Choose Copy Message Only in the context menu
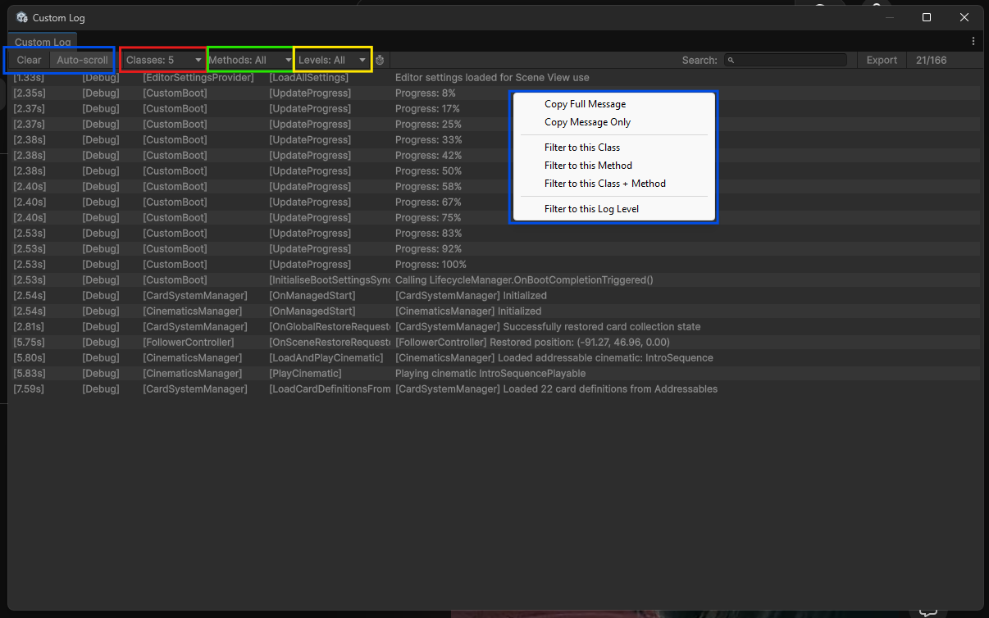 pyautogui.click(x=587, y=122)
